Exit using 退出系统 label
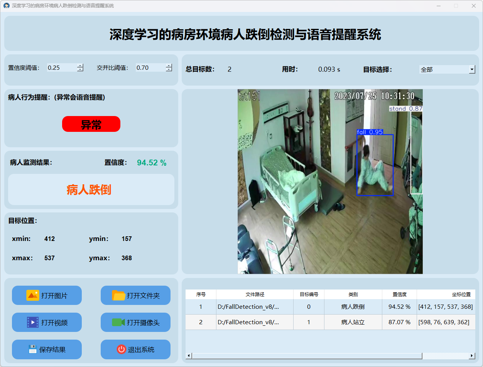This screenshot has width=483, height=367. tap(141, 350)
